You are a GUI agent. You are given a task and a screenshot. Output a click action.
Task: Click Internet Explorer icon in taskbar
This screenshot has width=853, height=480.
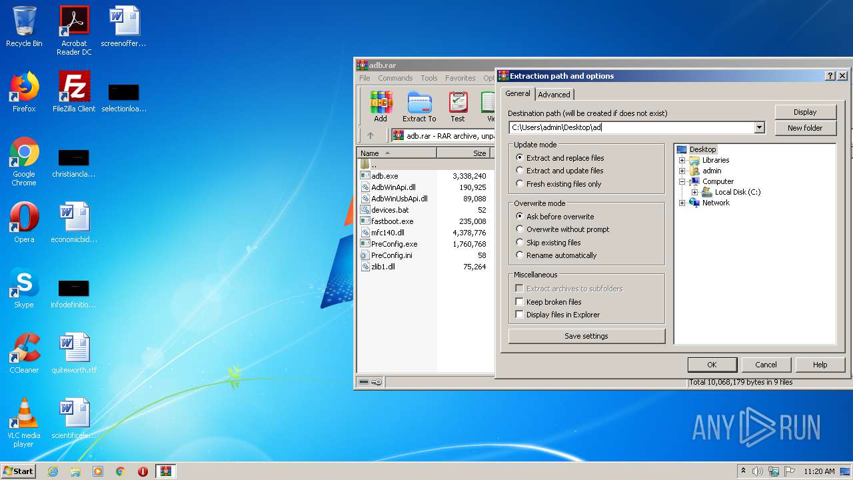(53, 471)
